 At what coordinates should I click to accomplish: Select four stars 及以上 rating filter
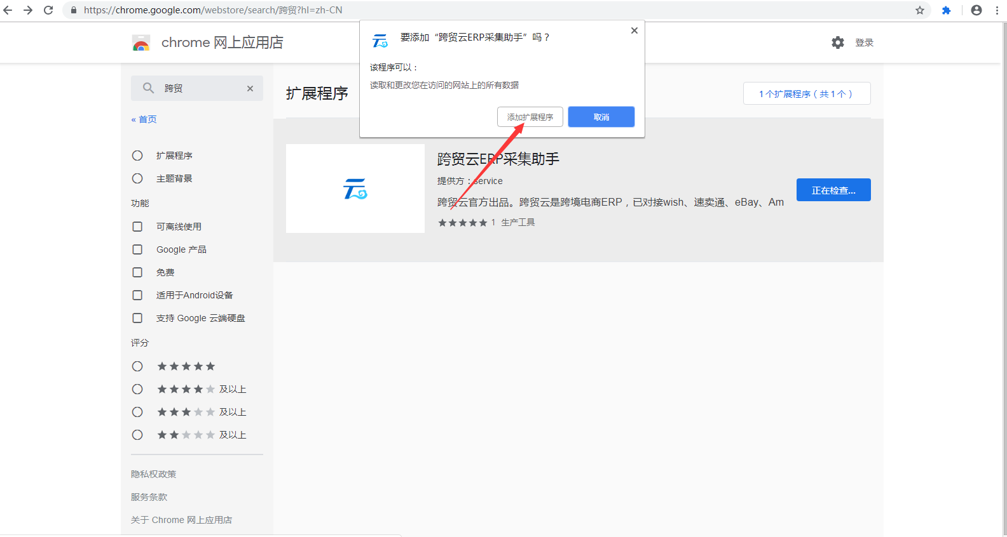click(137, 389)
